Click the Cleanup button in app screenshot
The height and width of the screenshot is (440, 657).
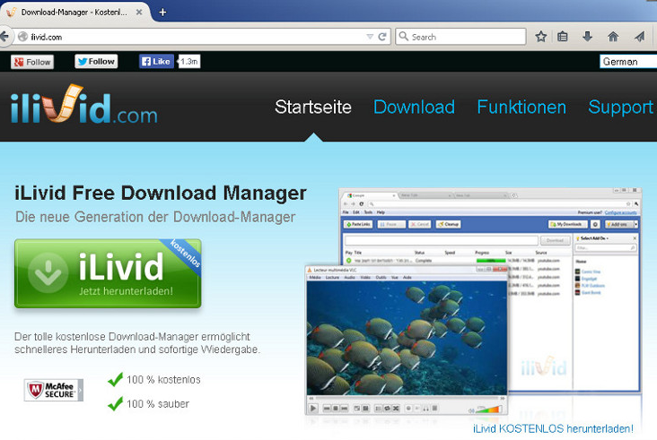pos(449,225)
